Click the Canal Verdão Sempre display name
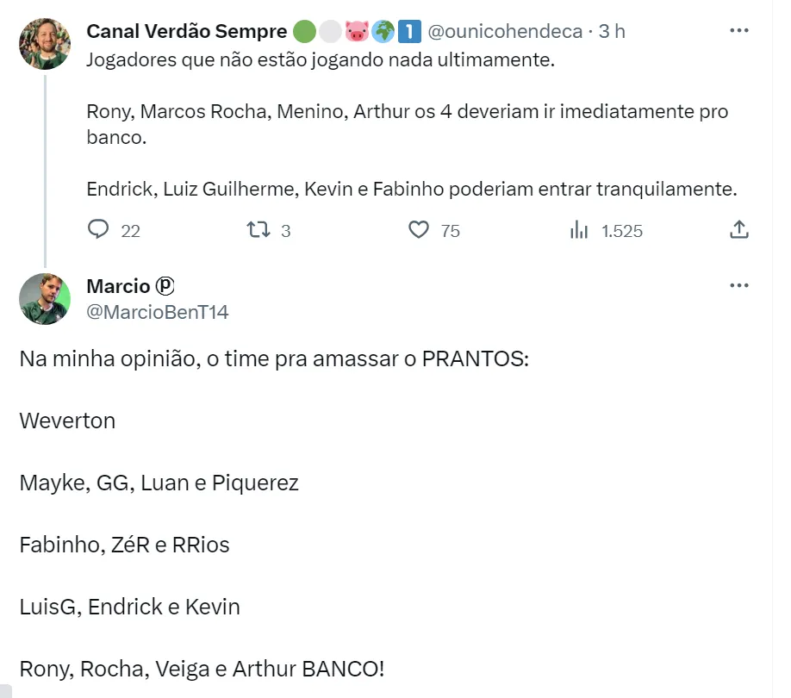Screen dimensions: 791x698 [x=186, y=32]
